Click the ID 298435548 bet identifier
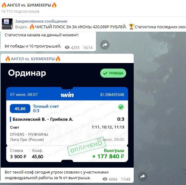 (112, 95)
